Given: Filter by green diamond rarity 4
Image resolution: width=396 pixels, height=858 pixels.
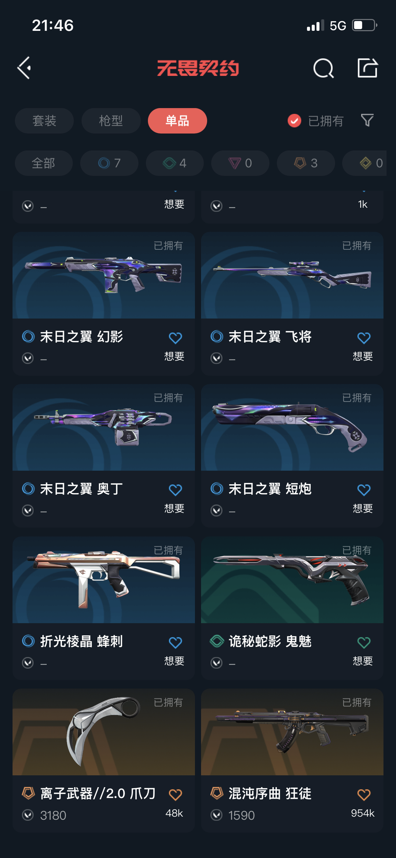Looking at the screenshot, I should coord(175,163).
